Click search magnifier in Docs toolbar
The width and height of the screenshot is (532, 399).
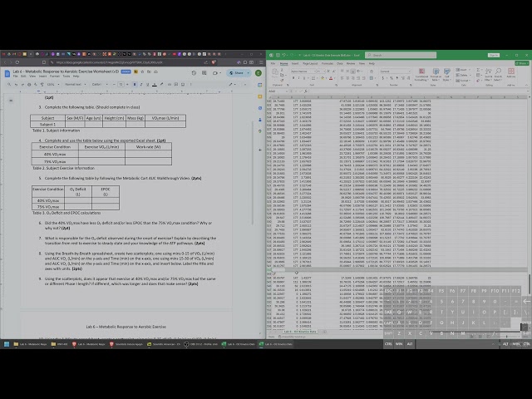[9, 84]
